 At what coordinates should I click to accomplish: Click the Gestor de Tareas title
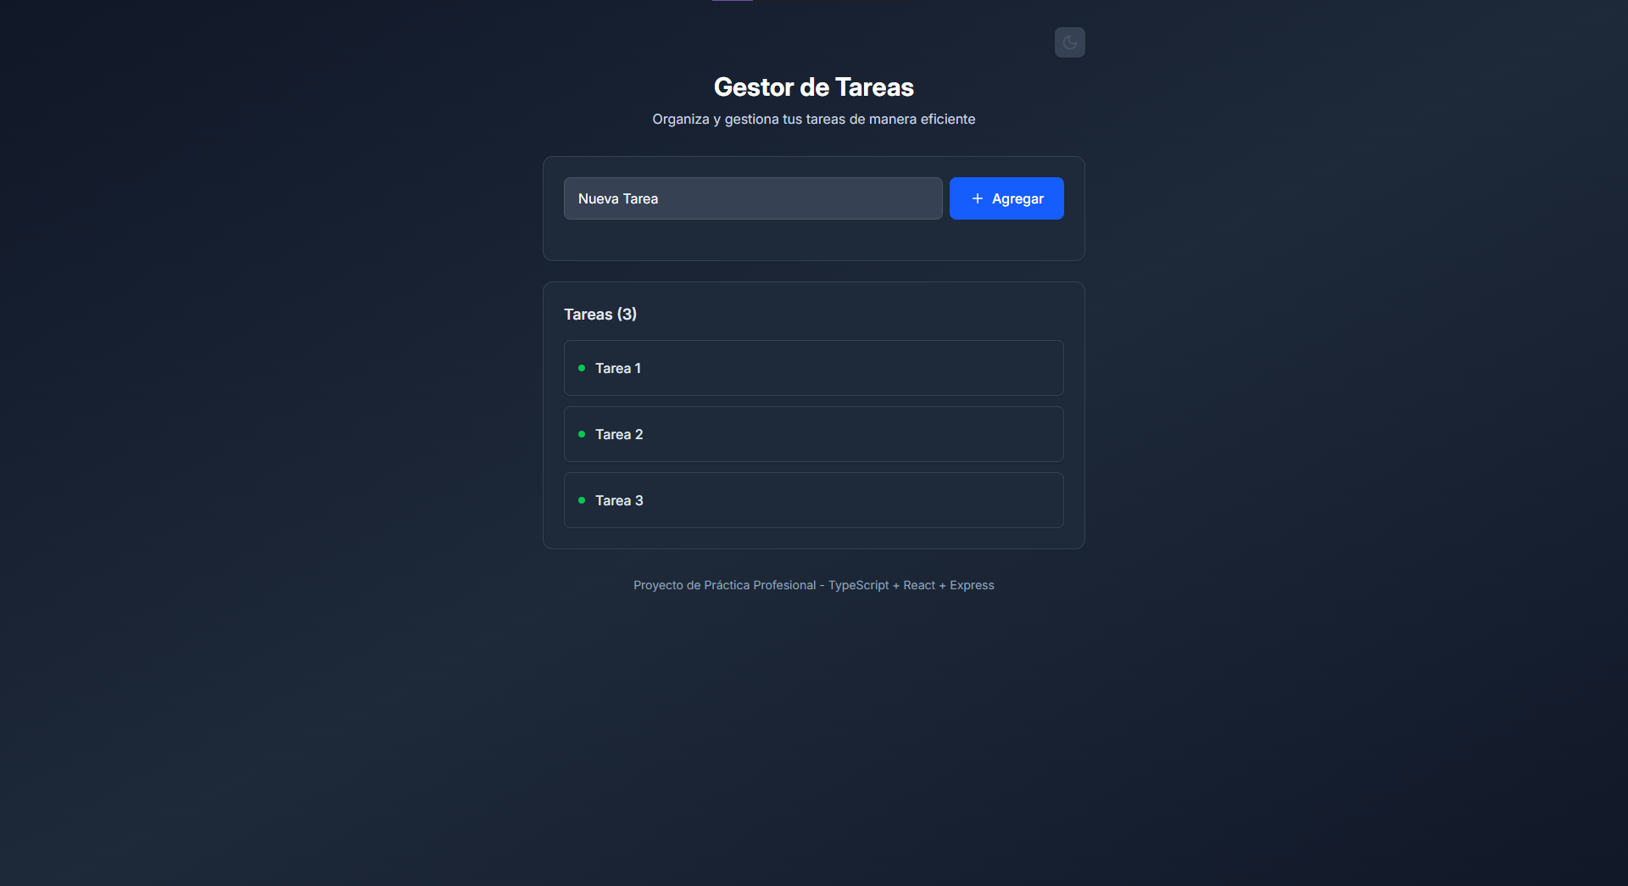pyautogui.click(x=813, y=86)
